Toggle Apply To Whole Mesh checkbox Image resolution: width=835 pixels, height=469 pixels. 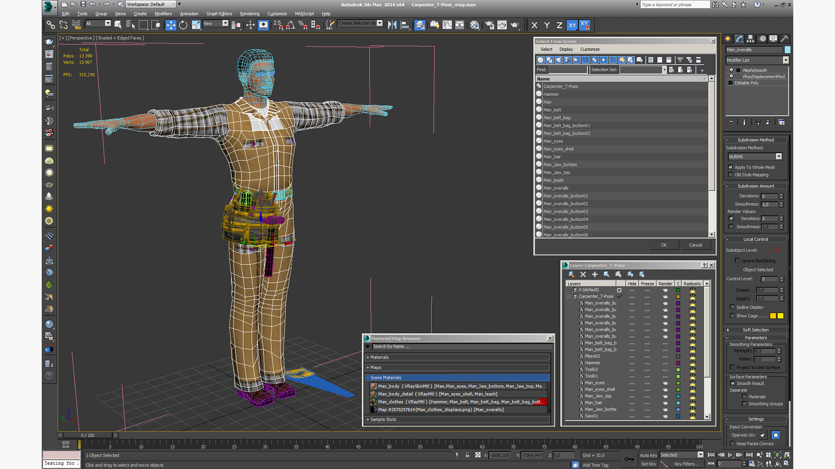(x=731, y=167)
